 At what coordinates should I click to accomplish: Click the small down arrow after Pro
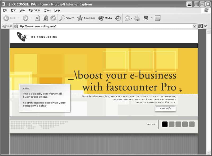pos(181,90)
